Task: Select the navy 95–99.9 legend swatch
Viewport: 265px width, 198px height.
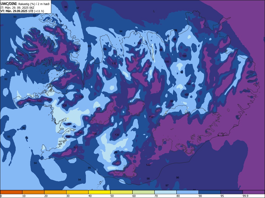Action: coord(232,192)
